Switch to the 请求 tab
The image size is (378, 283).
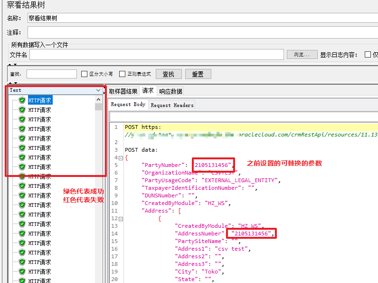pyautogui.click(x=148, y=90)
